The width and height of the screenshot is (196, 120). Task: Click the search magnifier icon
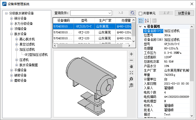pyautogui.click(x=133, y=13)
